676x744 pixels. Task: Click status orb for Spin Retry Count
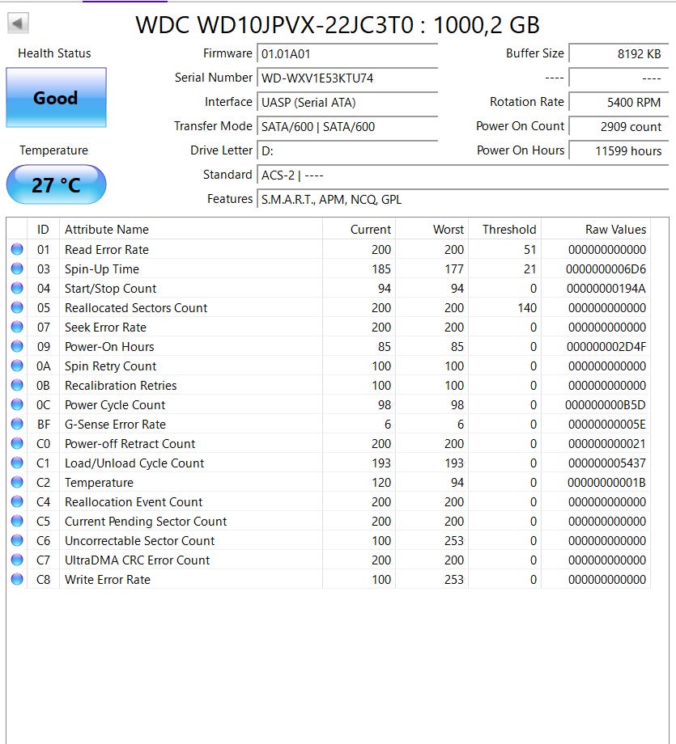click(x=17, y=366)
